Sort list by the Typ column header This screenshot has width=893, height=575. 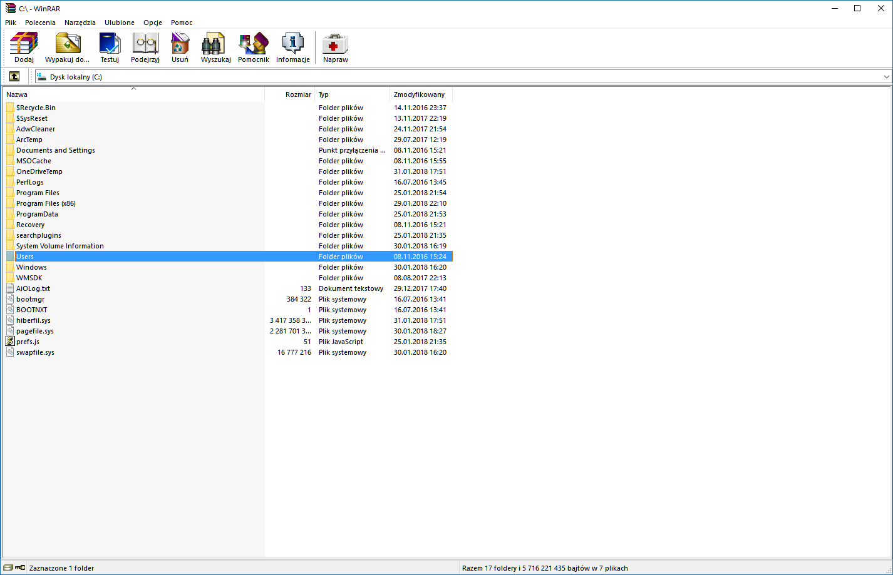tap(353, 94)
